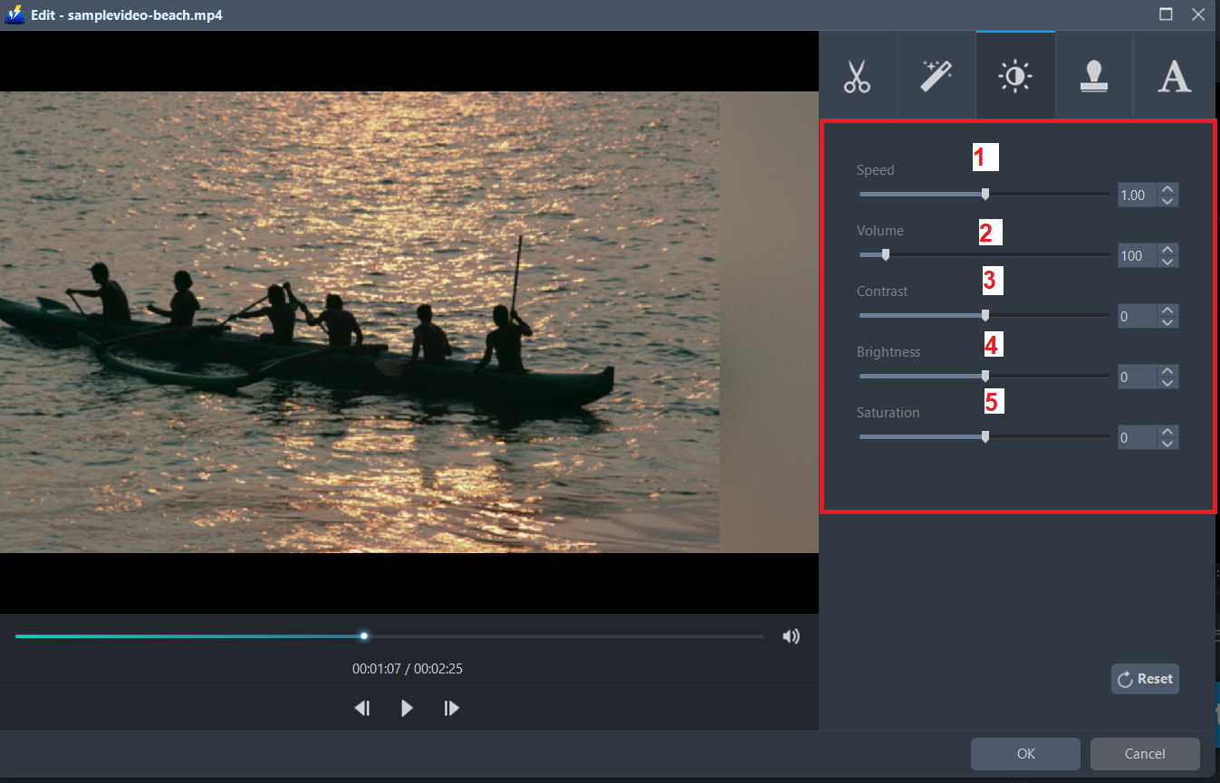This screenshot has width=1220, height=783.
Task: Open the Subtitle text tab
Action: [1173, 76]
